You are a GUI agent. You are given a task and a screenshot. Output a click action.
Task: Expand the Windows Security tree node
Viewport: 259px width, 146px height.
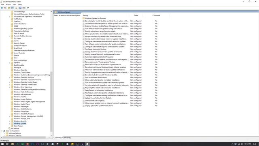pyautogui.click(x=9, y=121)
